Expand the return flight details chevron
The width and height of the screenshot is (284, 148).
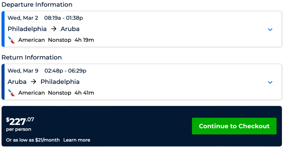tap(270, 82)
